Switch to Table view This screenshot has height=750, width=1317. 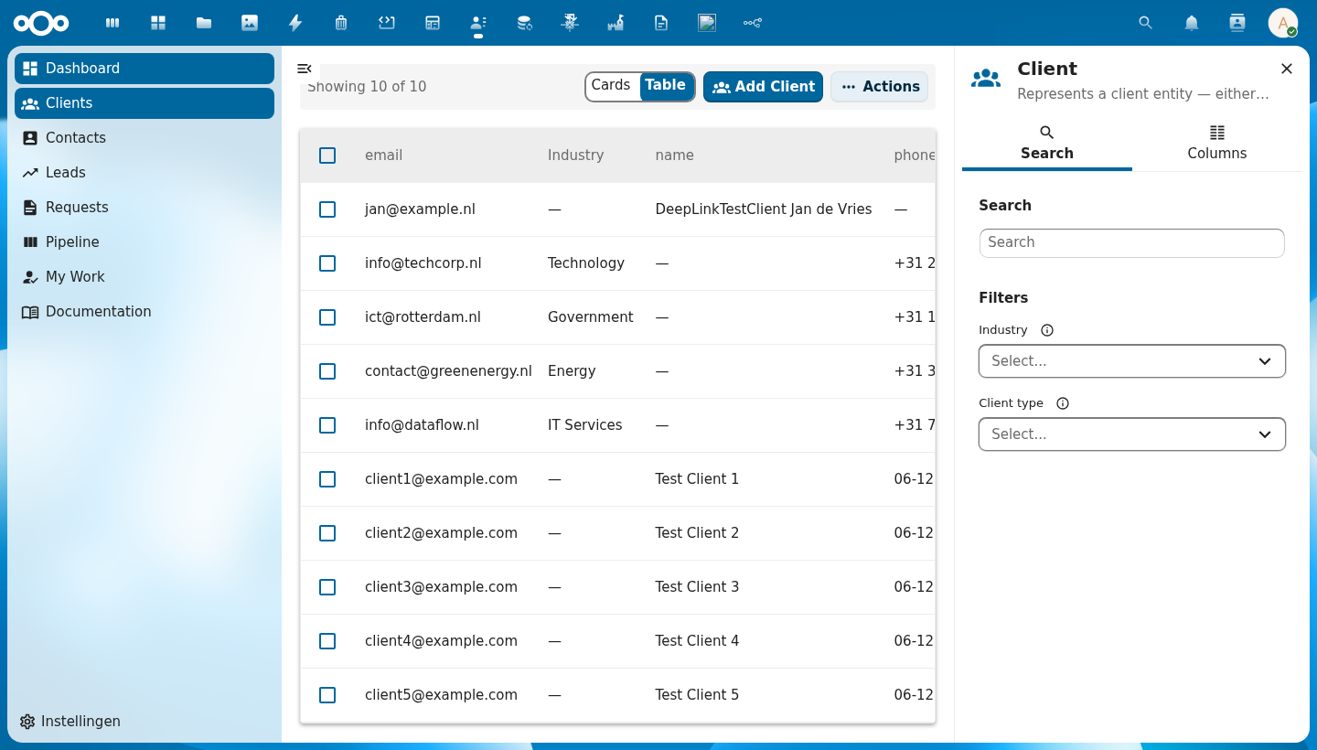(666, 85)
